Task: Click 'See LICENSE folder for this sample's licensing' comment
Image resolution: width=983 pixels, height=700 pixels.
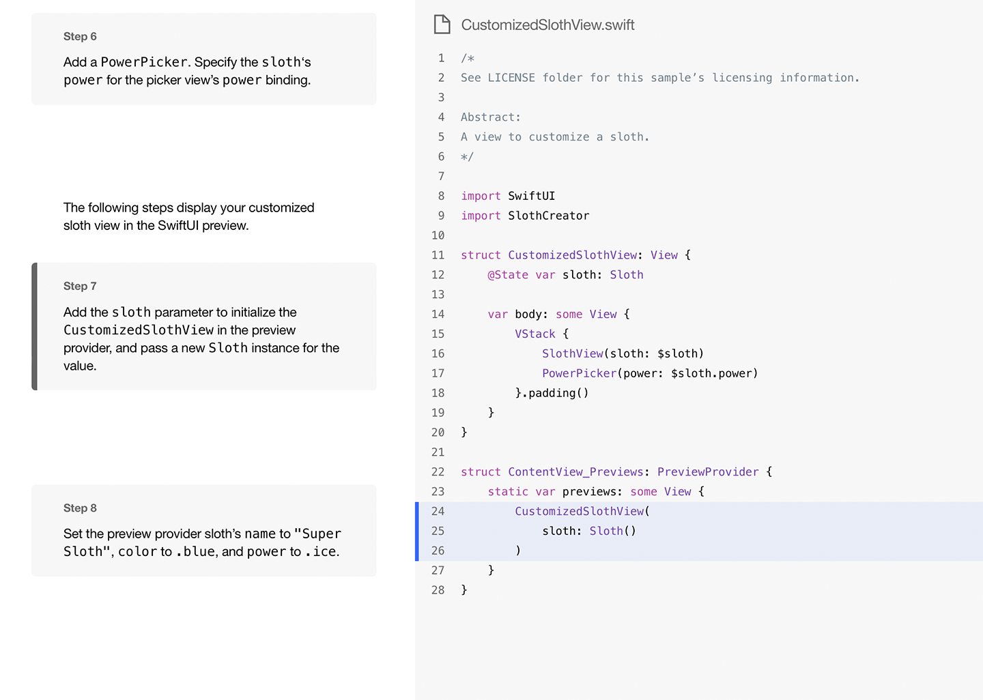Action: pos(660,78)
